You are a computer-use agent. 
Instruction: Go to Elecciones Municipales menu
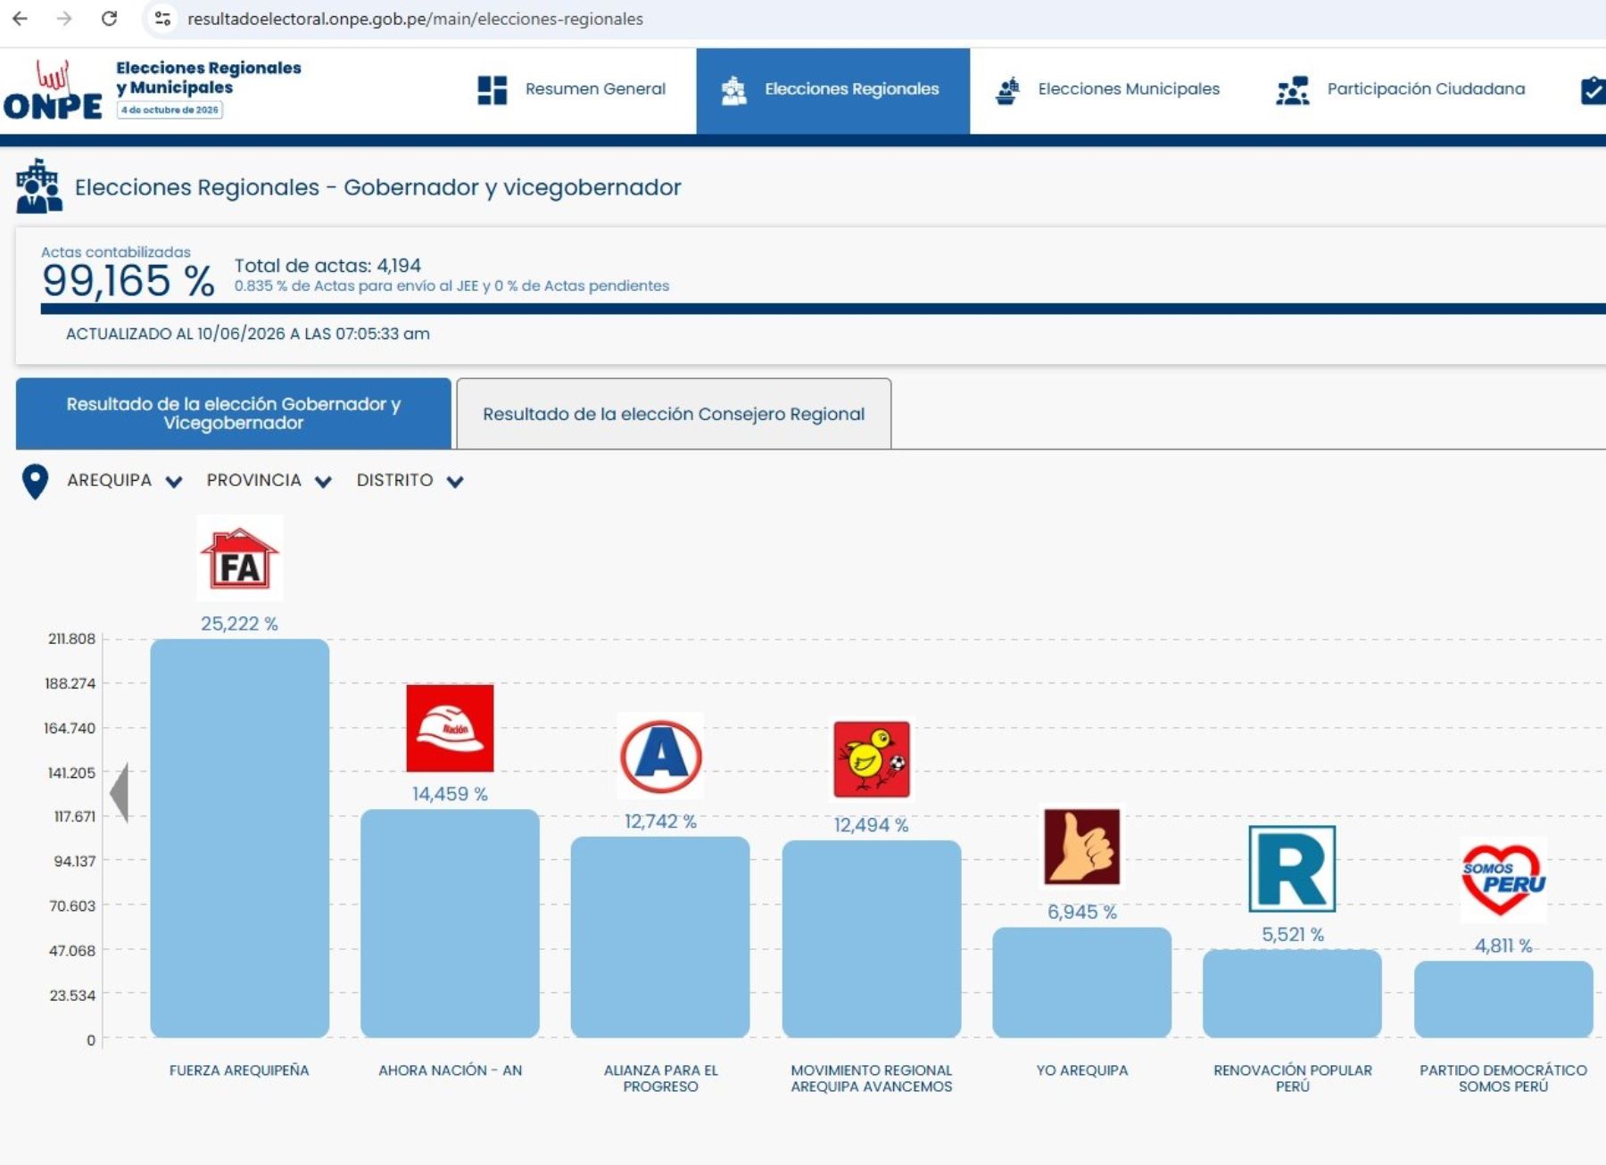pos(1107,90)
